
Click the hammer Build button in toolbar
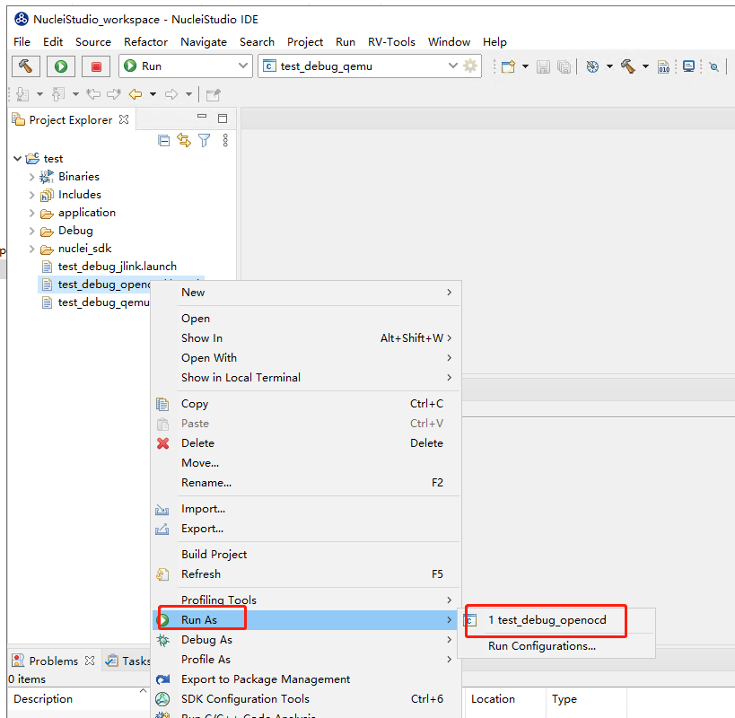[26, 66]
